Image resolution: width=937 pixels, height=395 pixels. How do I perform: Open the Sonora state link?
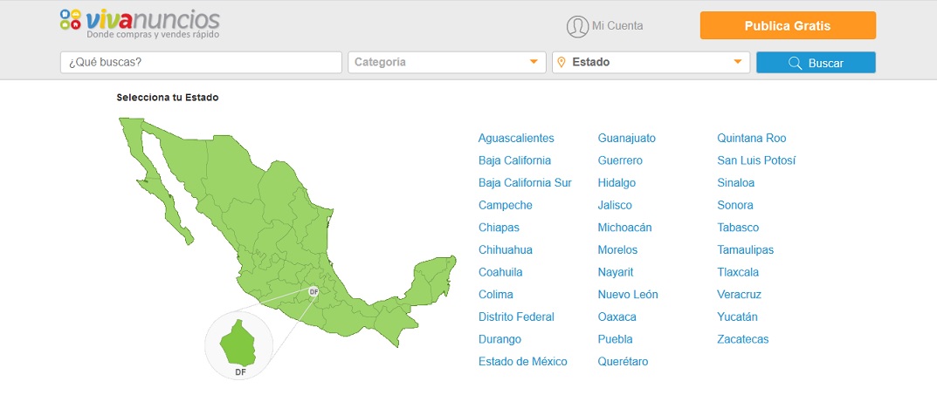click(735, 205)
